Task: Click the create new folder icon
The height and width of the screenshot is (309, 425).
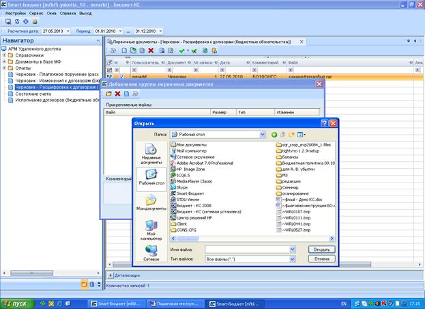Action: click(291, 135)
